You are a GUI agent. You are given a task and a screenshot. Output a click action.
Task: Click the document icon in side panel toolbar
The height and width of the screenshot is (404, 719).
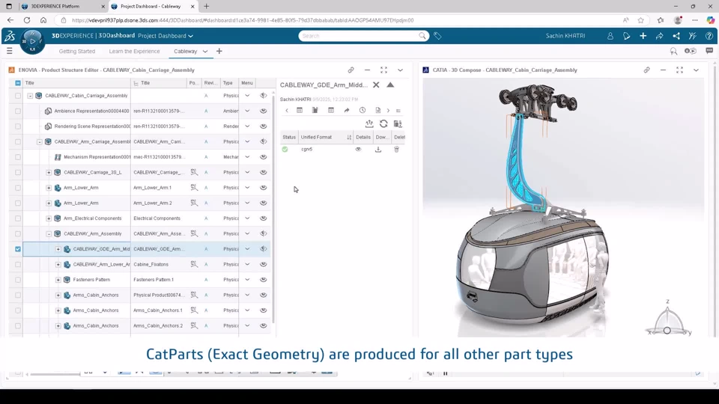click(377, 111)
